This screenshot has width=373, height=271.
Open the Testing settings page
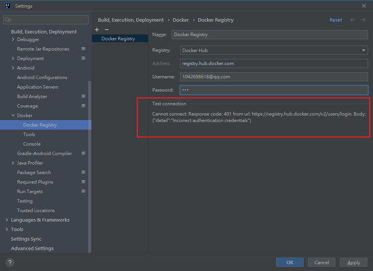(x=25, y=201)
